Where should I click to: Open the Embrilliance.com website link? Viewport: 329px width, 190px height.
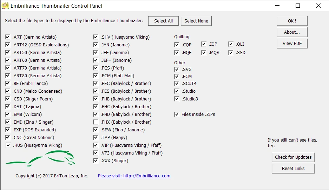(134, 176)
